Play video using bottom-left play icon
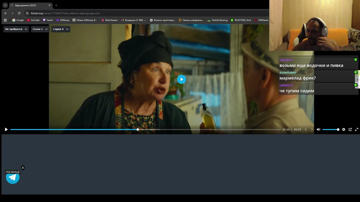 click(6, 130)
